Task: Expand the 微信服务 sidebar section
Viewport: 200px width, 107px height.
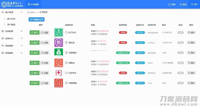Action: pyautogui.click(x=12, y=46)
